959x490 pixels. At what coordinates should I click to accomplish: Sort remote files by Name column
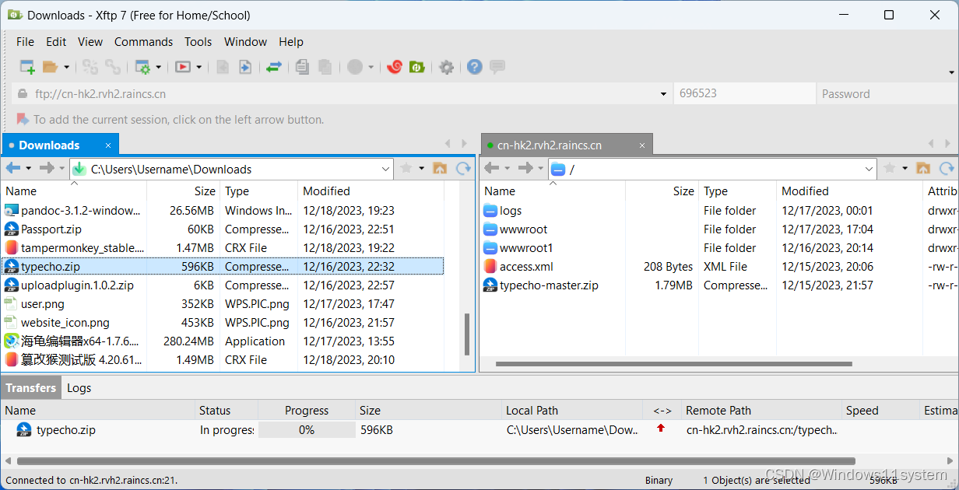click(x=552, y=191)
